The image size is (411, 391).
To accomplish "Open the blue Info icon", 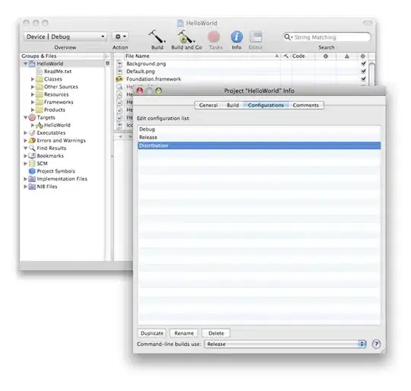I will pos(237,37).
